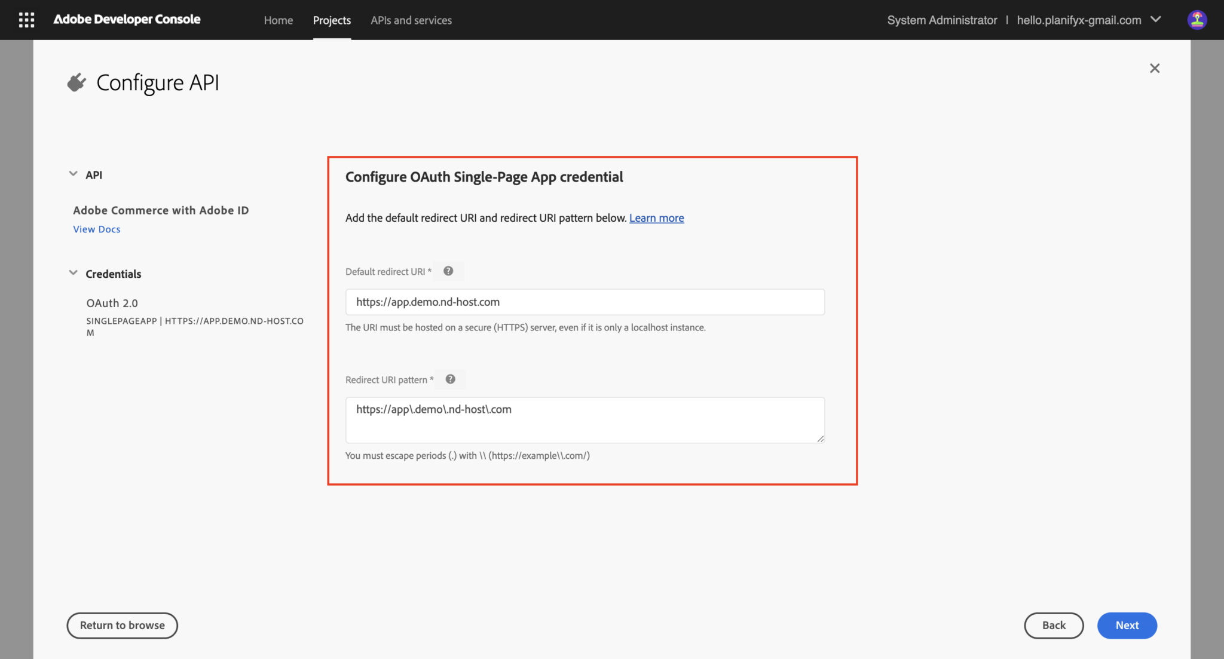Click the API section label
The height and width of the screenshot is (659, 1224).
coord(94,175)
